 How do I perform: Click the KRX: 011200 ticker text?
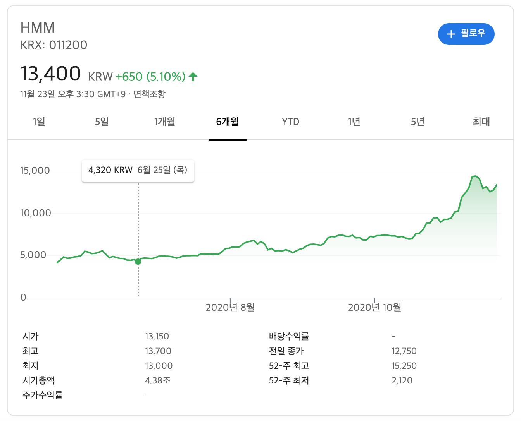pyautogui.click(x=54, y=45)
